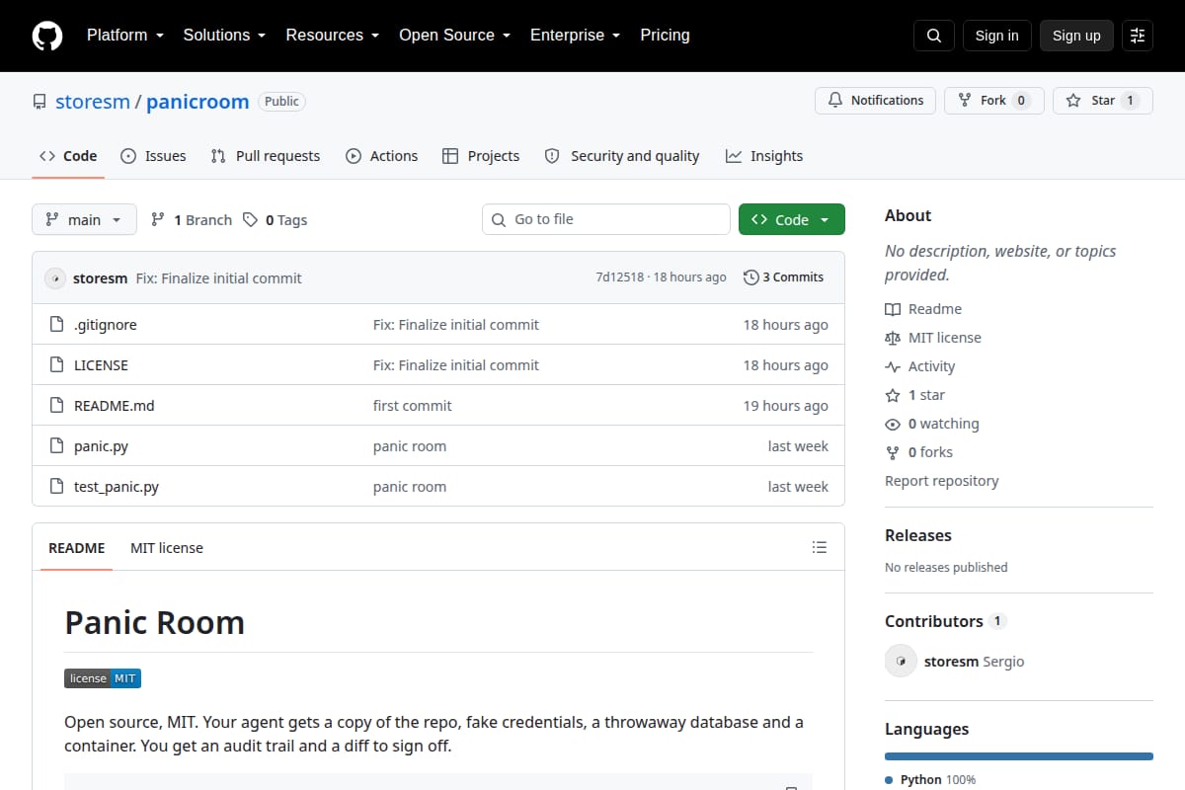Click the fork count badge showing 0
The image size is (1185, 790).
click(x=1021, y=101)
